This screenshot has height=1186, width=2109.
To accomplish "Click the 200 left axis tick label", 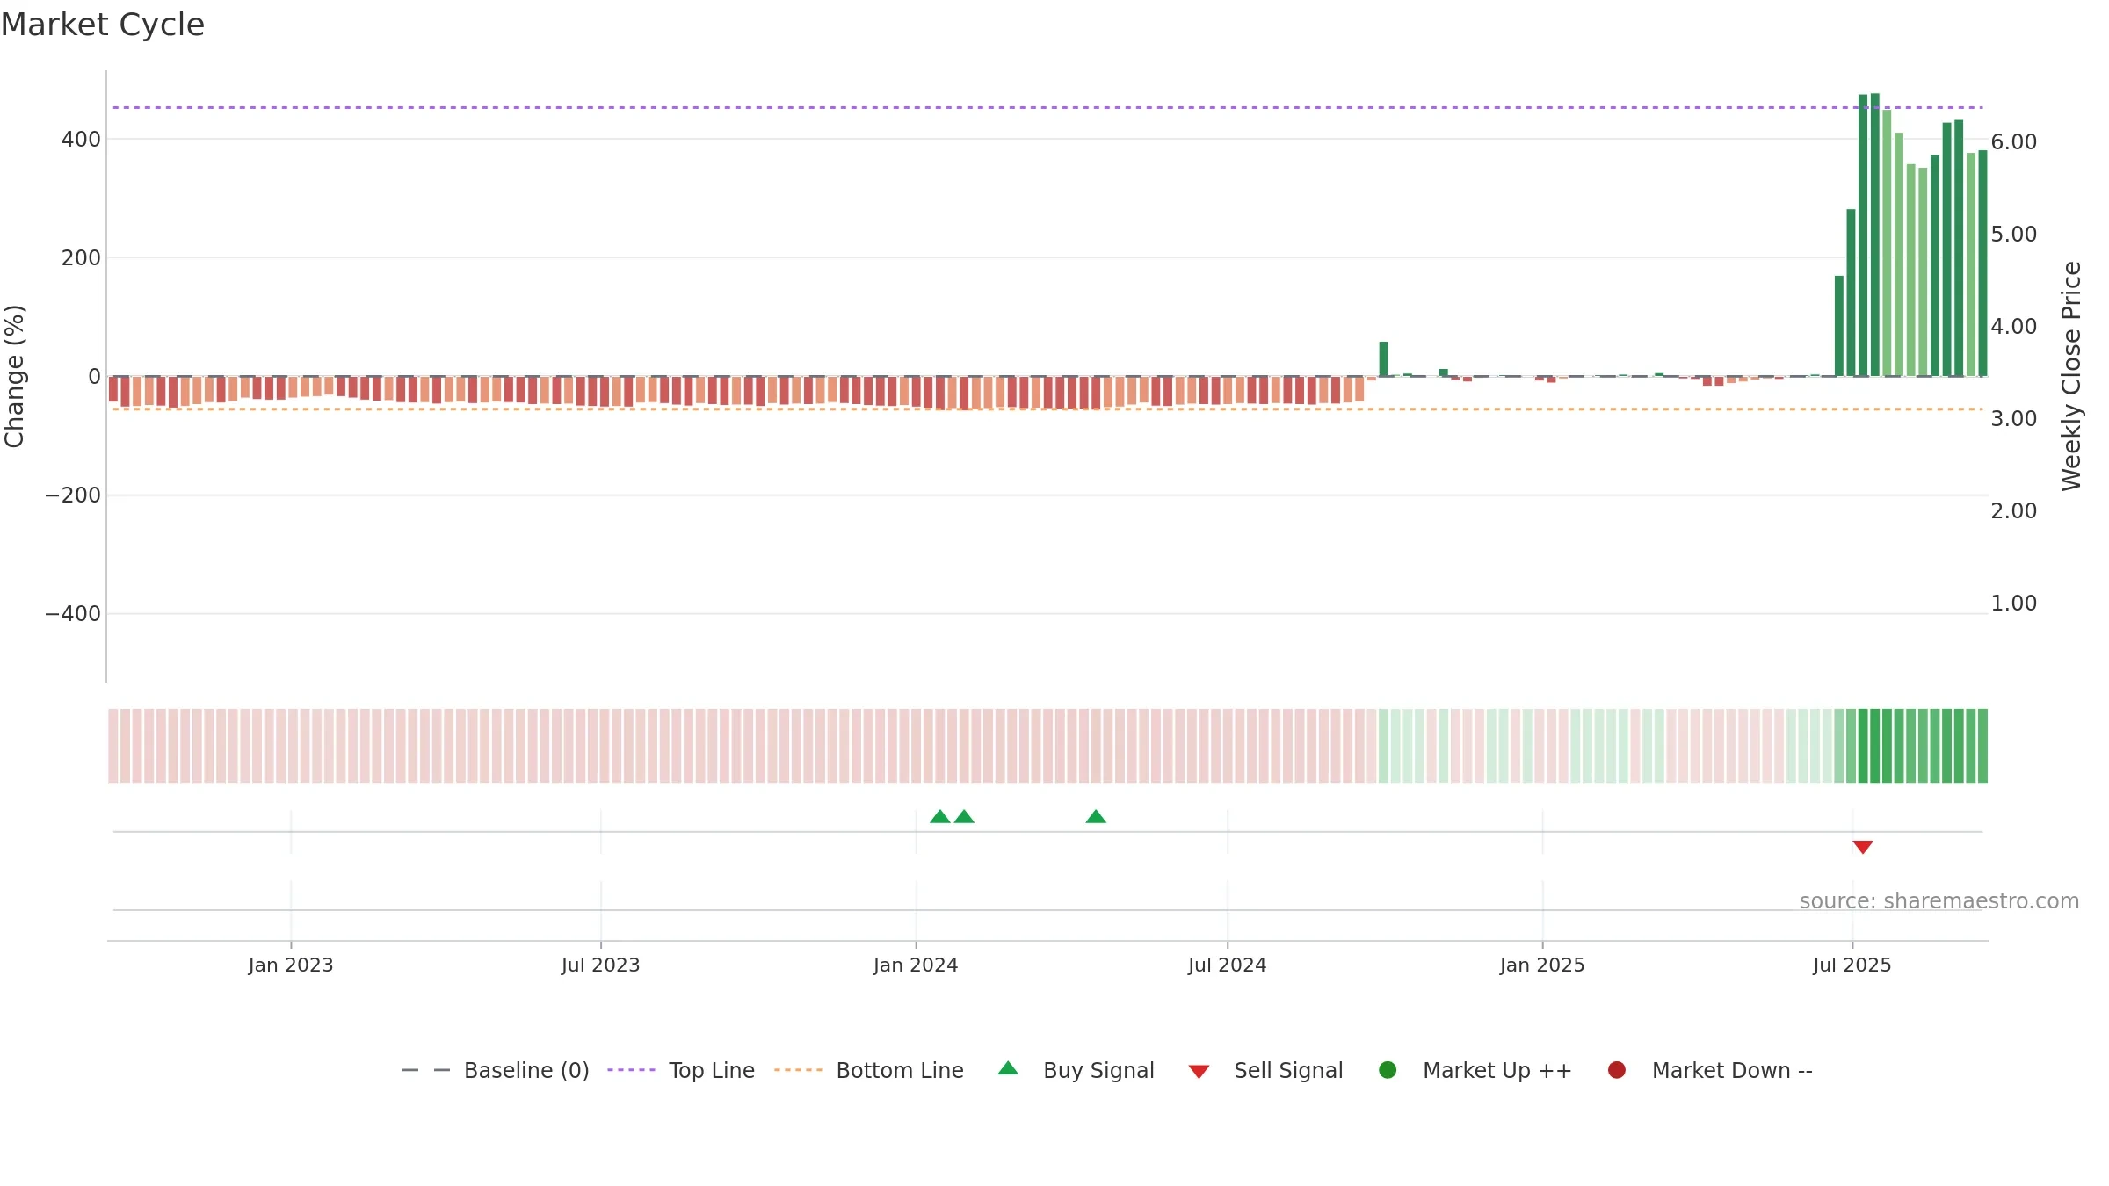I will (x=81, y=258).
